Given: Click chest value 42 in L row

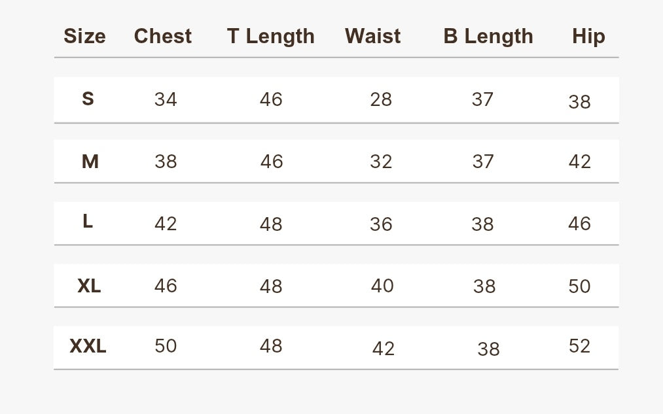Looking at the screenshot, I should (166, 224).
